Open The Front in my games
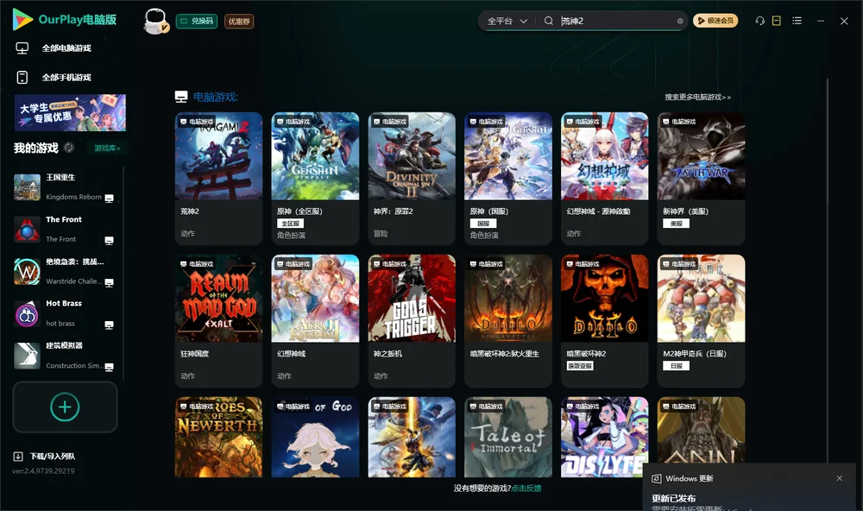Viewport: 863px width, 511px height. click(63, 229)
